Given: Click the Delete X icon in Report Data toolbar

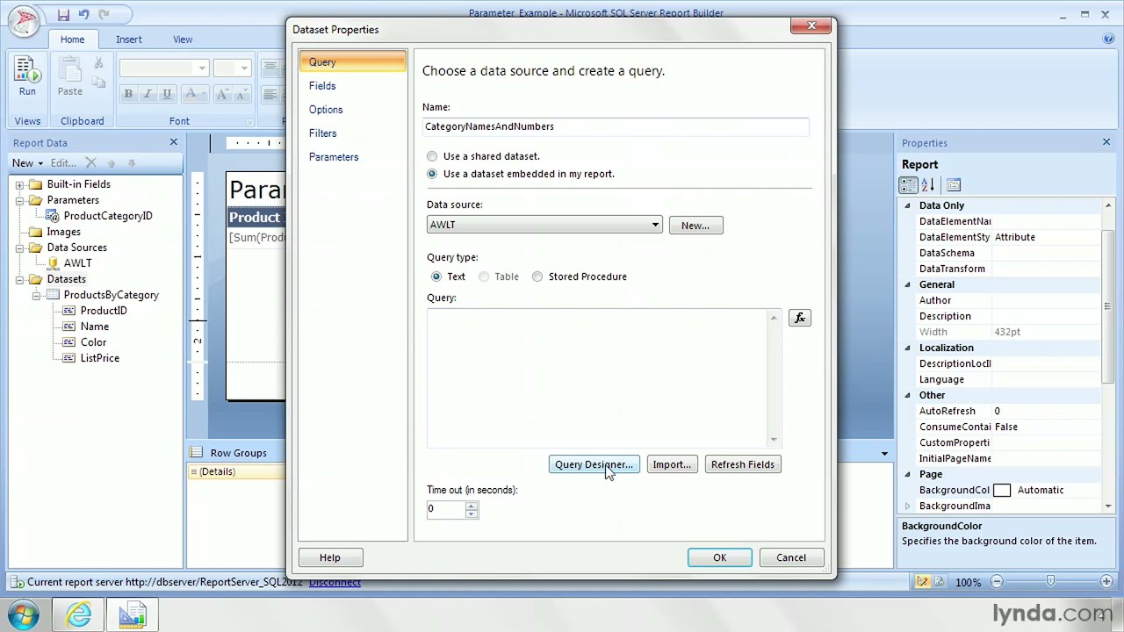Looking at the screenshot, I should 90,163.
